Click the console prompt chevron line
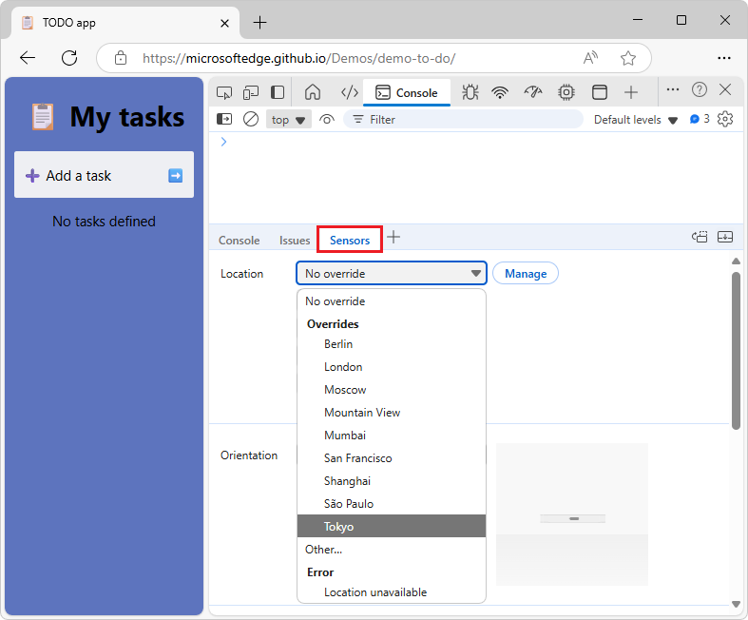This screenshot has height=620, width=748. point(223,142)
